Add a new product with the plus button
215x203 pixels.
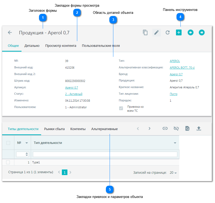pos(179,32)
